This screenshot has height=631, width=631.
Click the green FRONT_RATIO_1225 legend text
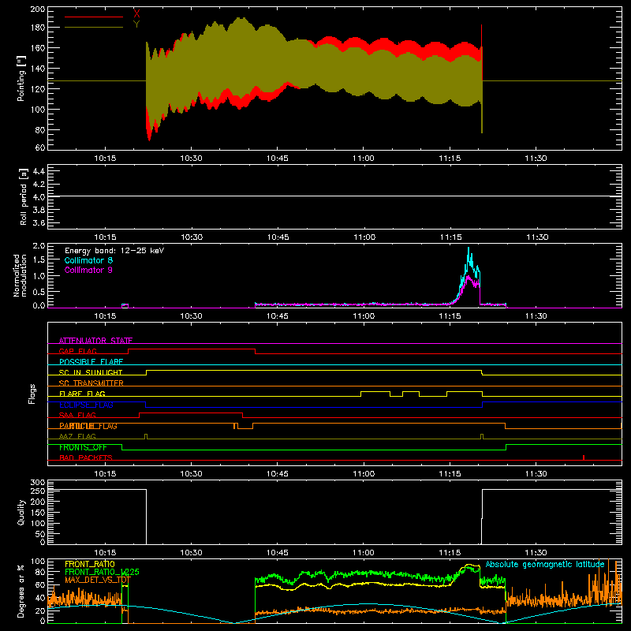pyautogui.click(x=102, y=572)
